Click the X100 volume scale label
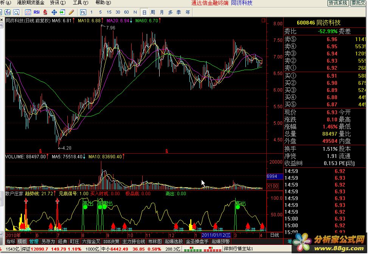This screenshot has height=254, width=368. (x=272, y=186)
